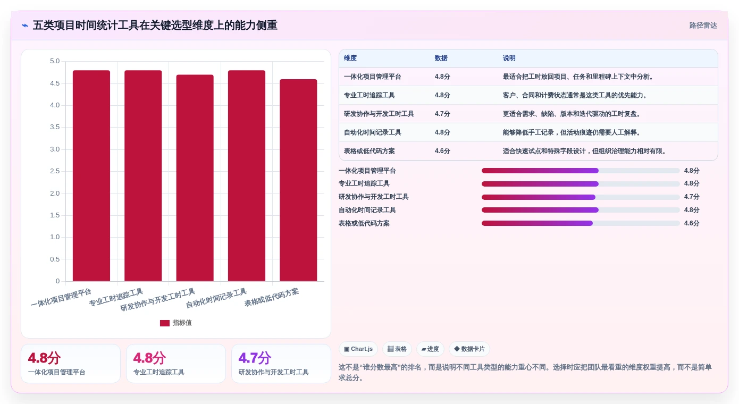The image size is (739, 404).
Task: Click the 5.0 y-axis tick label
Action: point(55,61)
